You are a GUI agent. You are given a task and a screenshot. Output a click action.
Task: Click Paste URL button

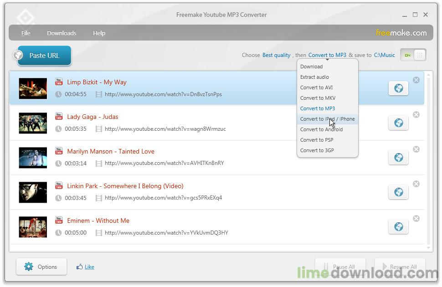pos(44,55)
